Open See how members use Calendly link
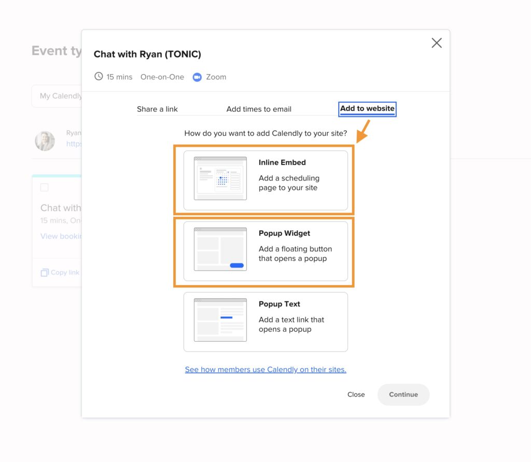Image resolution: width=531 pixels, height=462 pixels. tap(265, 370)
